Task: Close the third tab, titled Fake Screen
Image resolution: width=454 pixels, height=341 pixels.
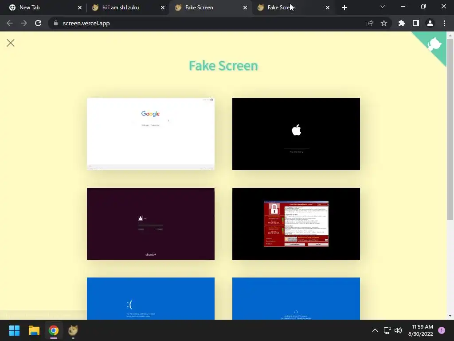Action: [245, 8]
